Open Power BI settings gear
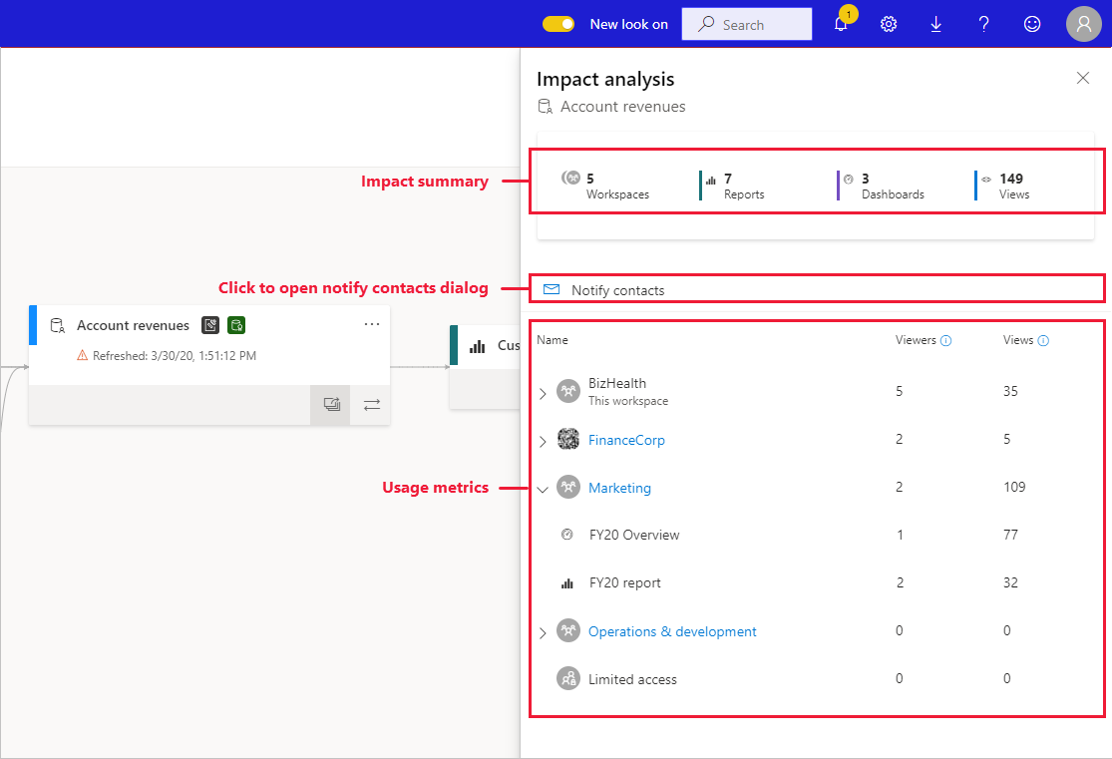Viewport: 1112px width, 759px height. [x=888, y=24]
